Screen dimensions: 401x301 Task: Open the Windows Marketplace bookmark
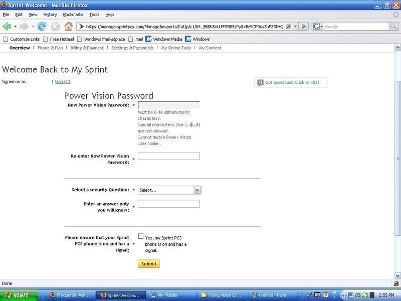tap(101, 39)
